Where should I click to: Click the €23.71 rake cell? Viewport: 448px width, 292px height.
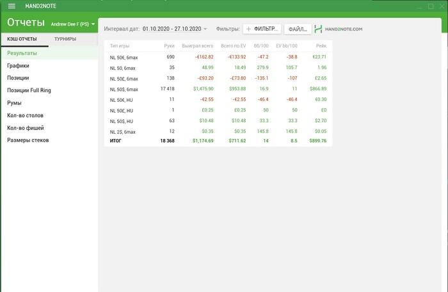coord(319,57)
